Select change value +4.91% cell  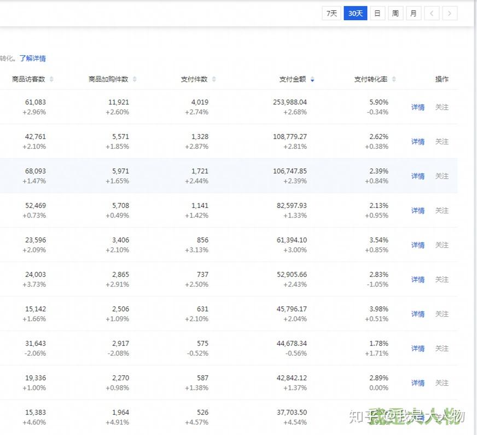[118, 422]
